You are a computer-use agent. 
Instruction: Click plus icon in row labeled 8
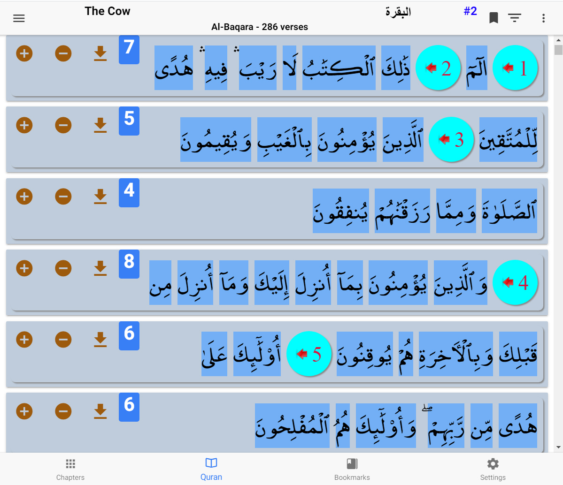[24, 268]
